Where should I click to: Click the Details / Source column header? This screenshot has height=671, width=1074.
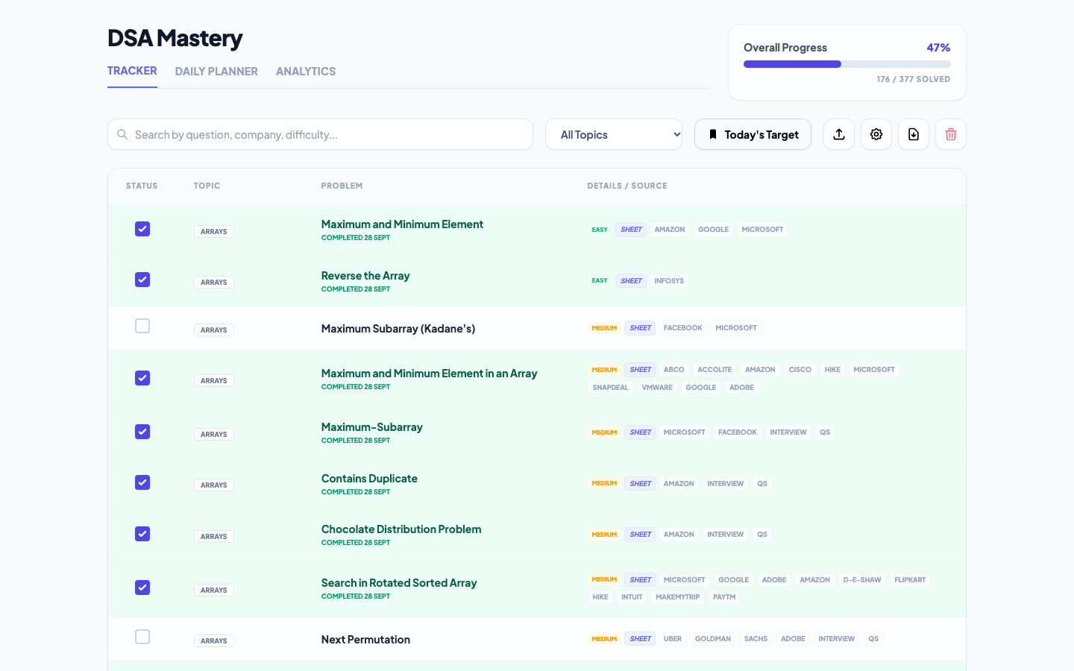click(627, 186)
